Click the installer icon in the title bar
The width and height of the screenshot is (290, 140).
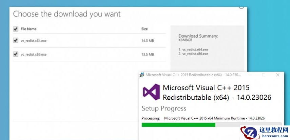(x=142, y=75)
